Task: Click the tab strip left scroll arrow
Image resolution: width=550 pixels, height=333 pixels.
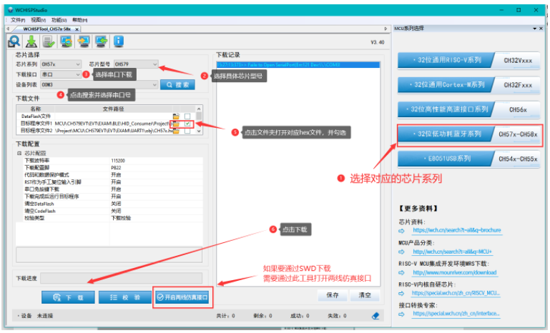Action: tap(8, 29)
